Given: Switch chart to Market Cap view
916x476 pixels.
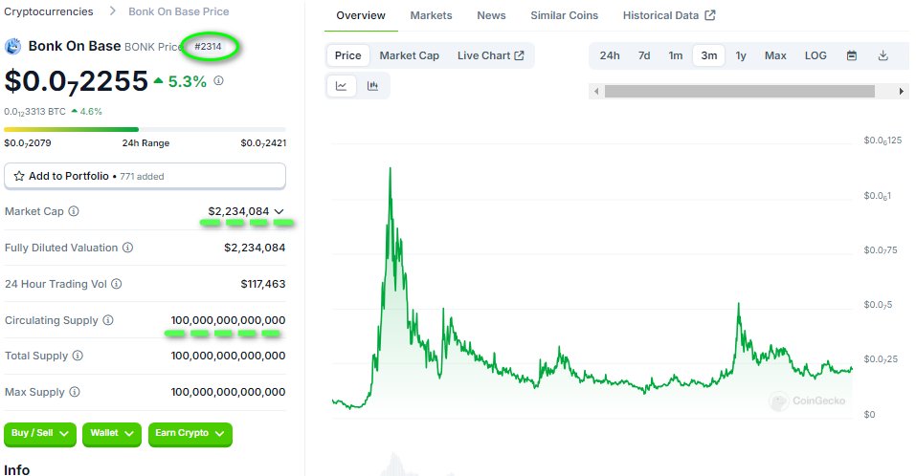Looking at the screenshot, I should point(409,55).
